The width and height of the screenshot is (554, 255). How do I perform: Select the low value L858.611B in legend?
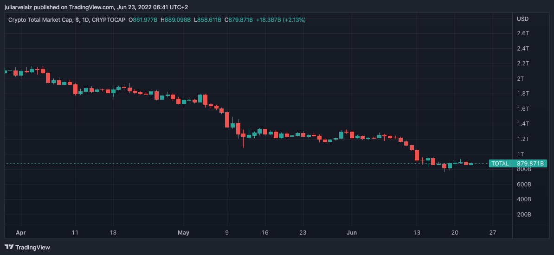tap(208, 20)
